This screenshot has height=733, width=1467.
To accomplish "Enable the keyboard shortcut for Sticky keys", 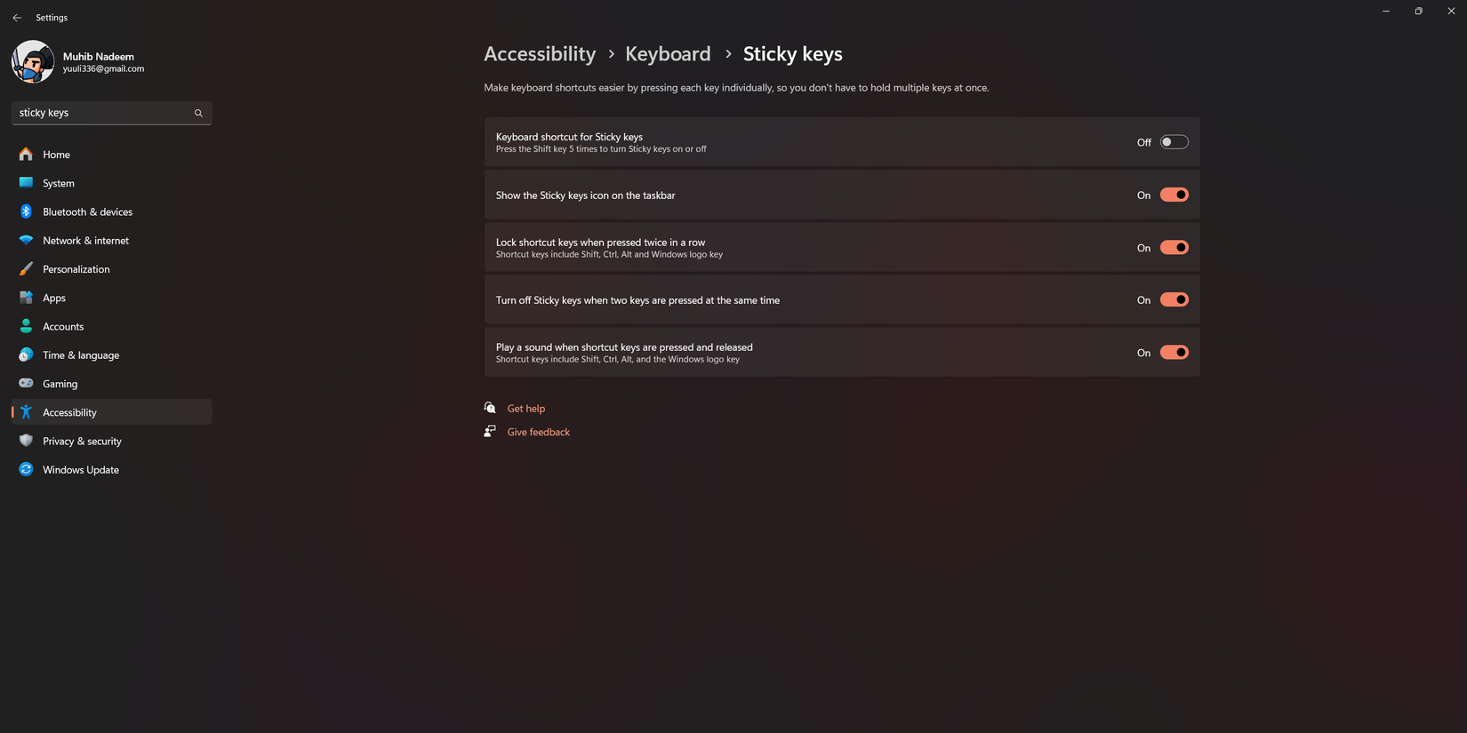I will pos(1174,141).
